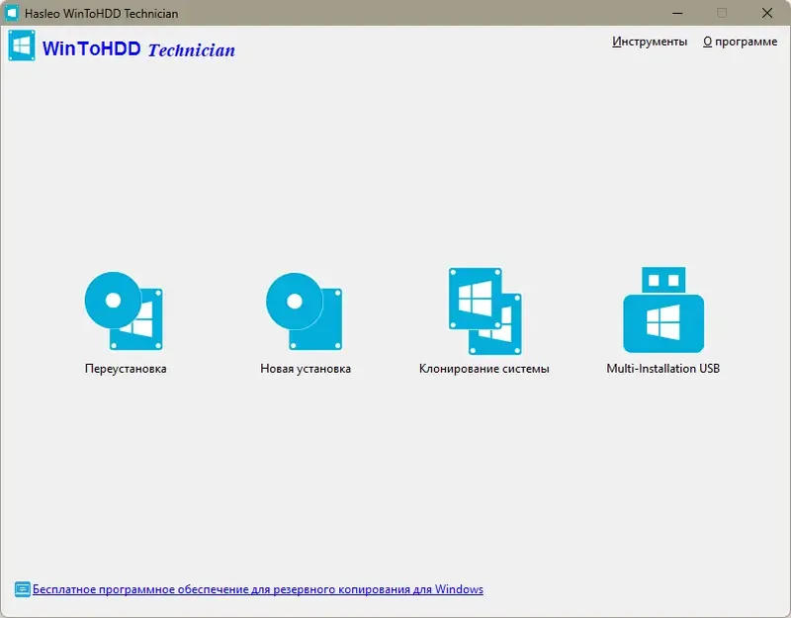
Task: Choose the Клонирование системы option
Action: click(x=483, y=370)
